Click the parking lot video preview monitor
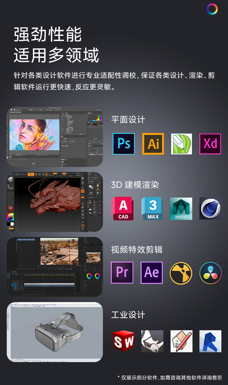 59,251
